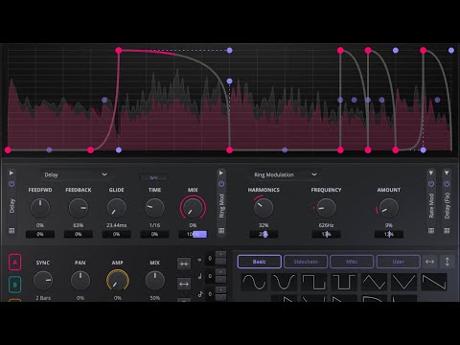Screen dimensions: 460x345
Task: Click the '1/16' time value
Action: pyautogui.click(x=154, y=225)
